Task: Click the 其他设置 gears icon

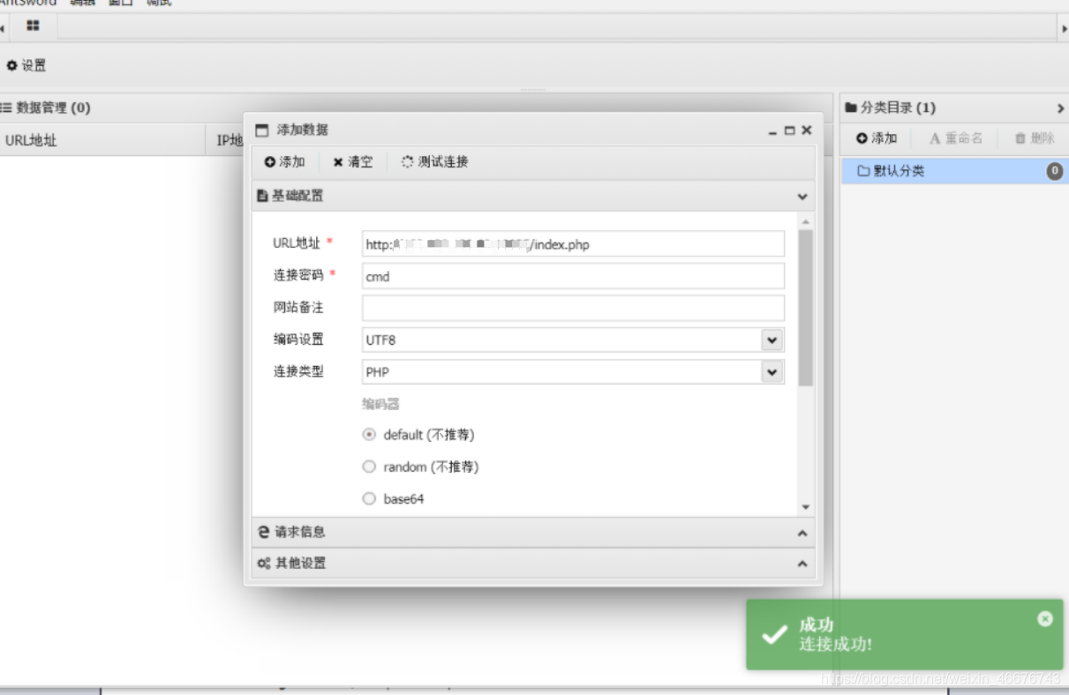Action: [x=263, y=564]
